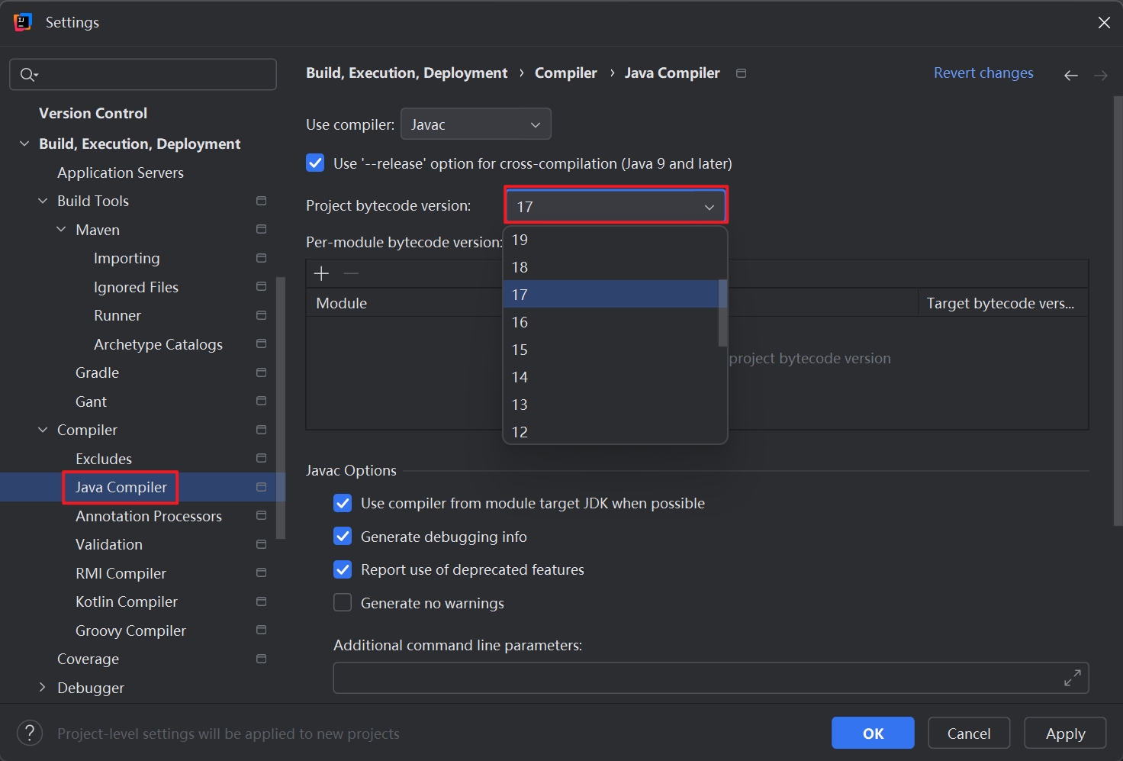Image resolution: width=1123 pixels, height=761 pixels.
Task: Open Application Servers settings page
Action: (x=121, y=173)
